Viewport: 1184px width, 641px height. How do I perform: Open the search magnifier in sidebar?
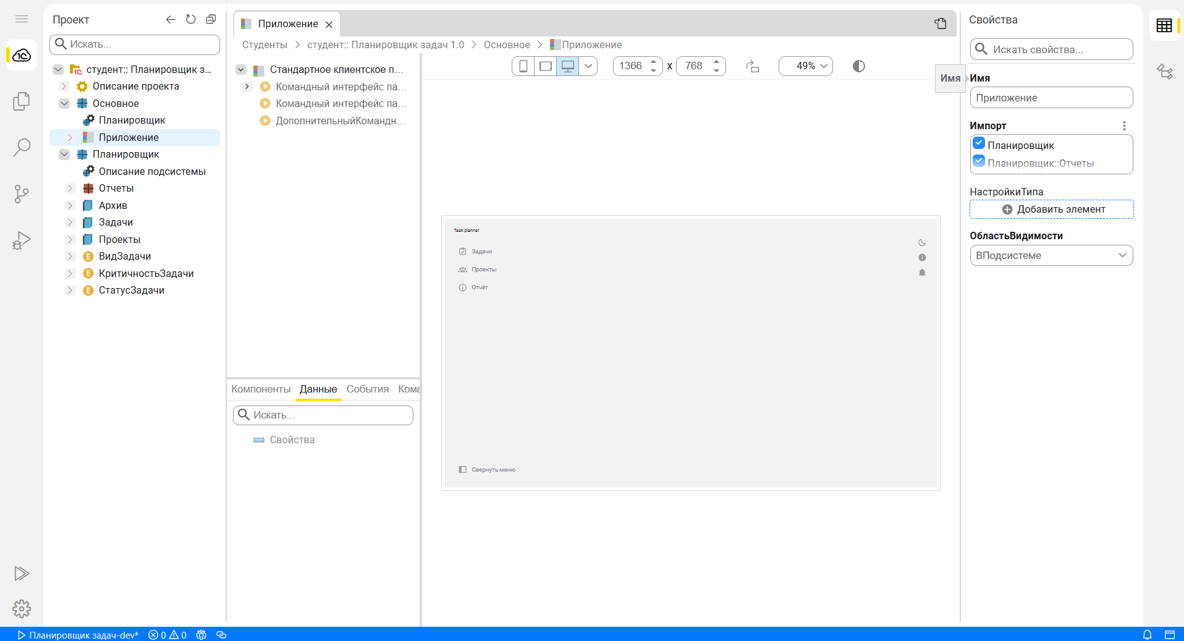point(22,147)
